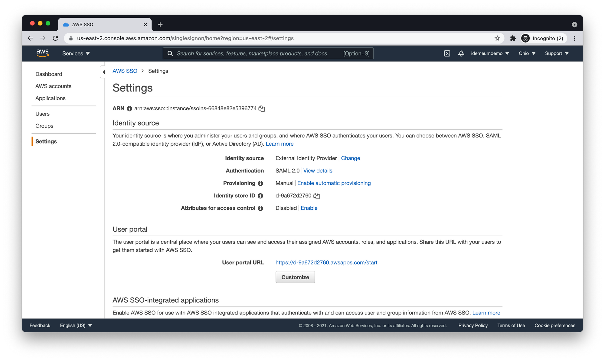Go forward in browser history
Image resolution: width=605 pixels, height=361 pixels.
[43, 38]
